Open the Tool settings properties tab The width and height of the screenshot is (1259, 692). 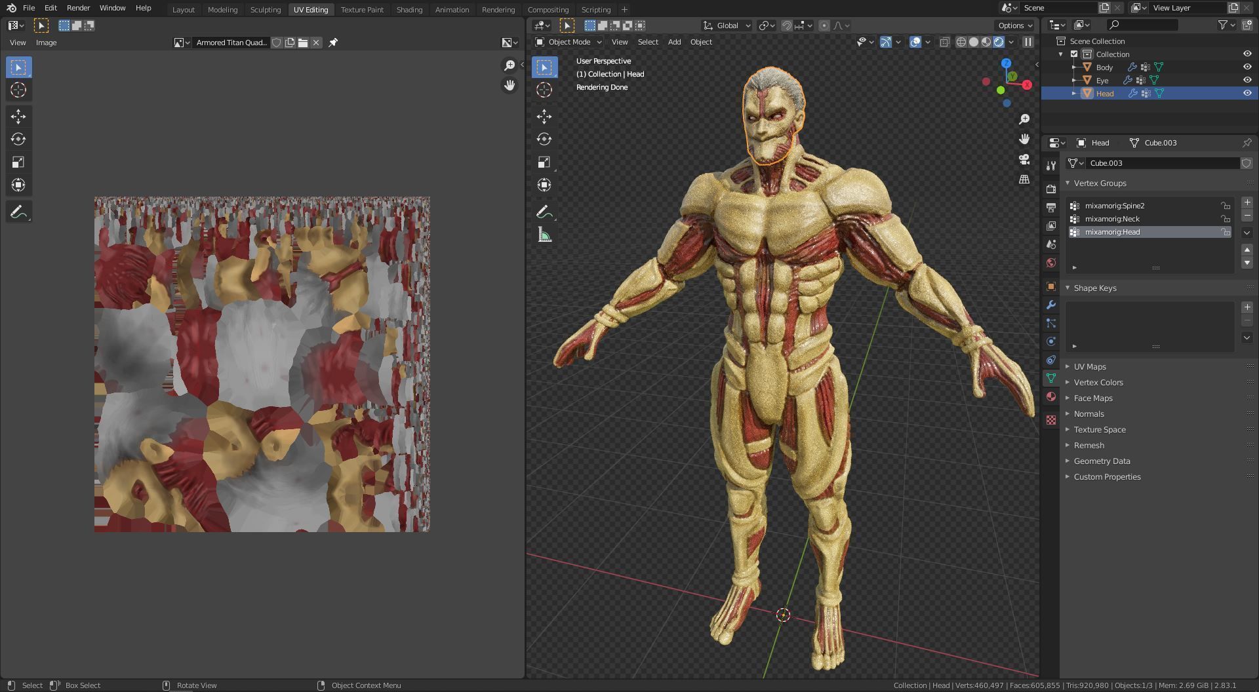pyautogui.click(x=1051, y=166)
